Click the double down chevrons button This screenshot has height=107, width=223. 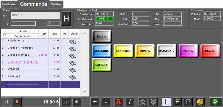pyautogui.click(x=154, y=102)
